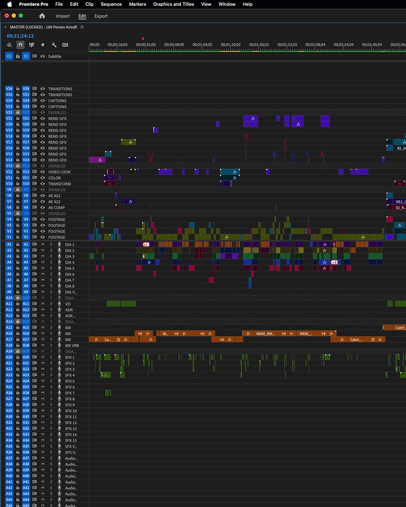Image resolution: width=406 pixels, height=507 pixels.
Task: Click the Linked Selection icon
Action: pos(31,45)
